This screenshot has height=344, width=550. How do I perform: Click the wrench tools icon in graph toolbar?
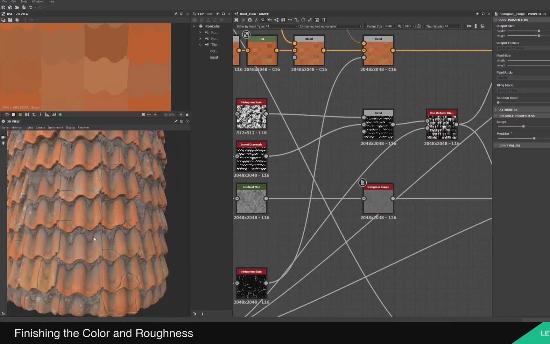(x=310, y=20)
